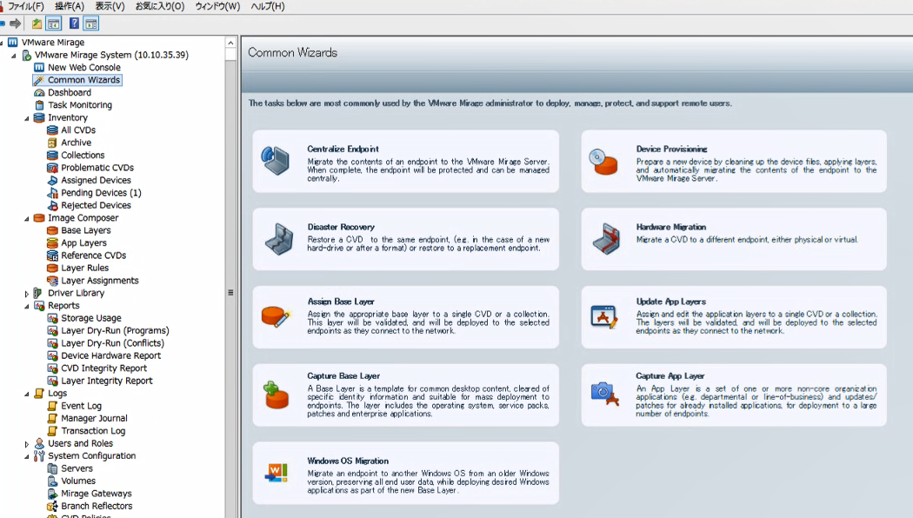The width and height of the screenshot is (913, 518).
Task: Select Manager Journal under Logs
Action: pyautogui.click(x=94, y=418)
